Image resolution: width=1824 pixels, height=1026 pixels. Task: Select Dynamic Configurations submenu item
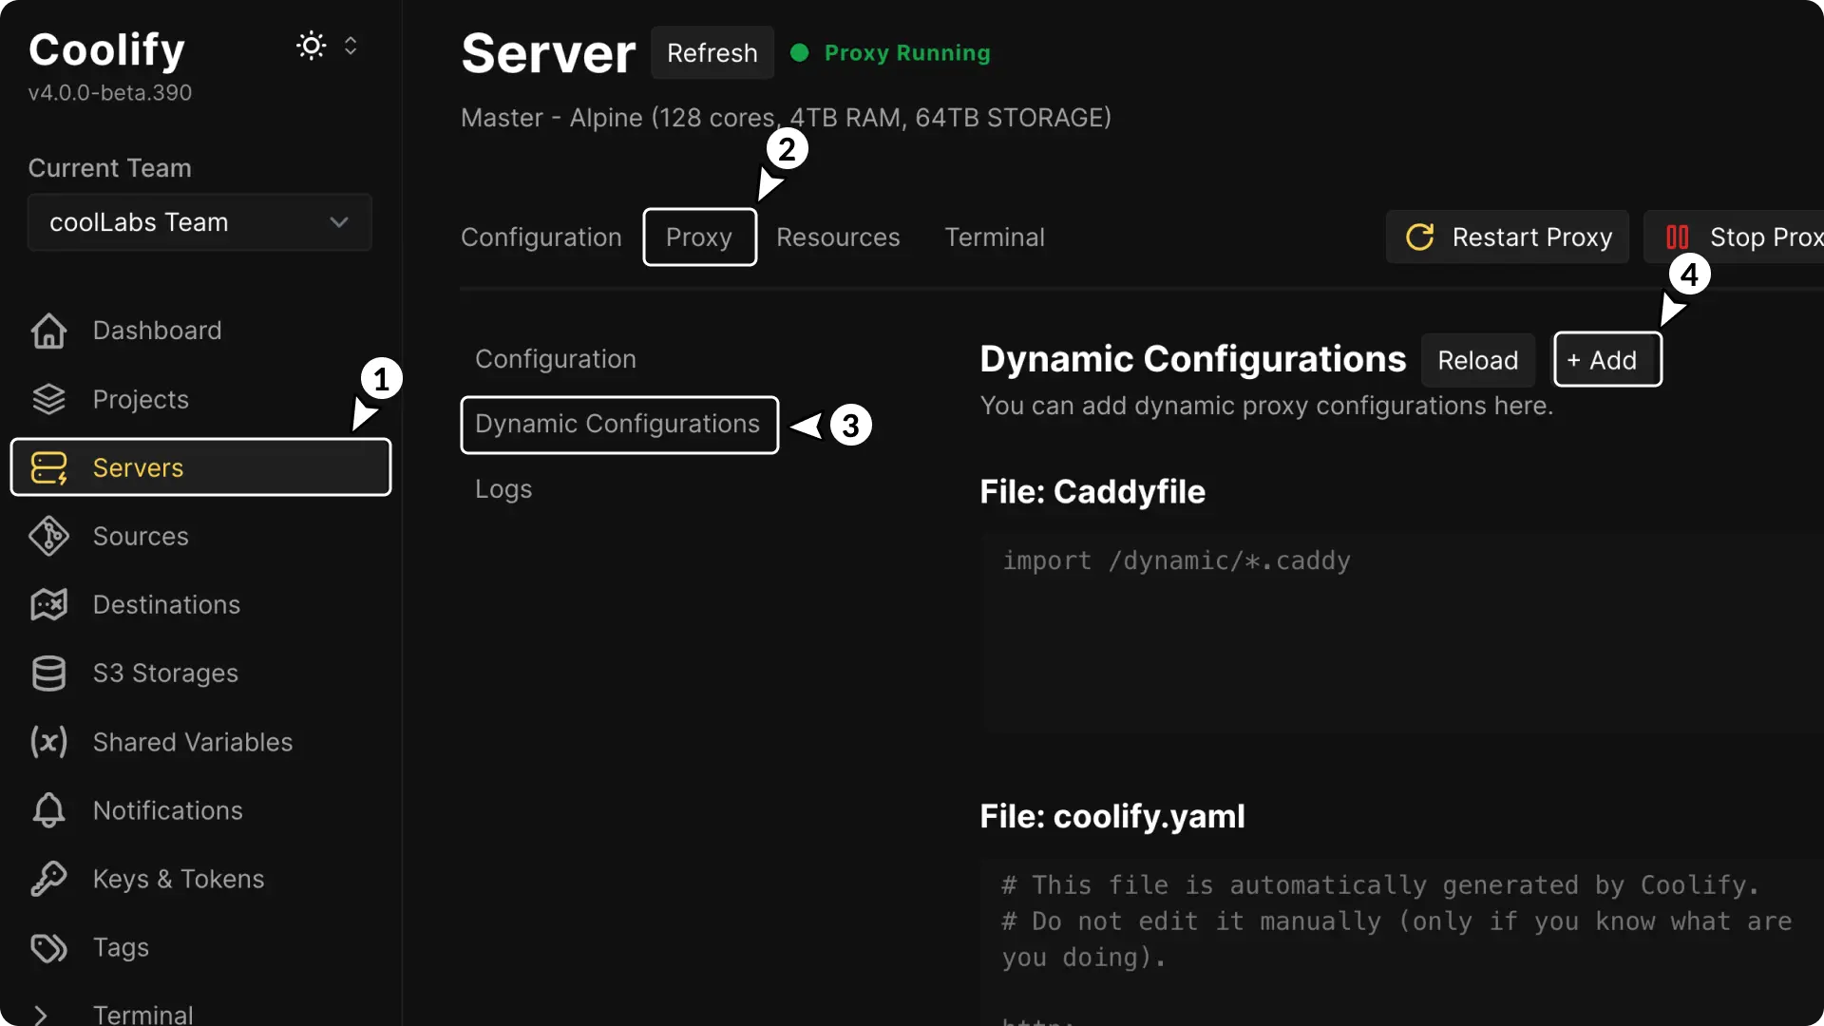point(618,425)
